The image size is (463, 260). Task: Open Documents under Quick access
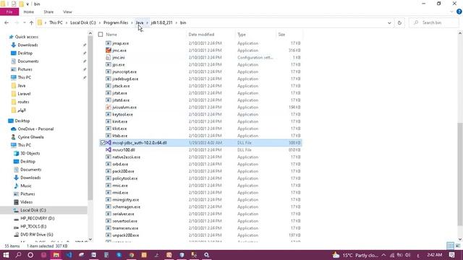coord(28,61)
